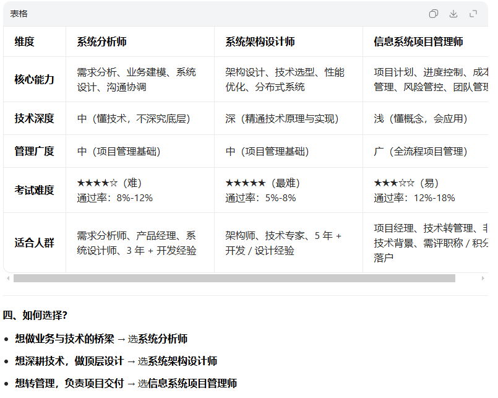Click the scrollbar's right arrow
This screenshot has height=398, width=498.
point(483,279)
